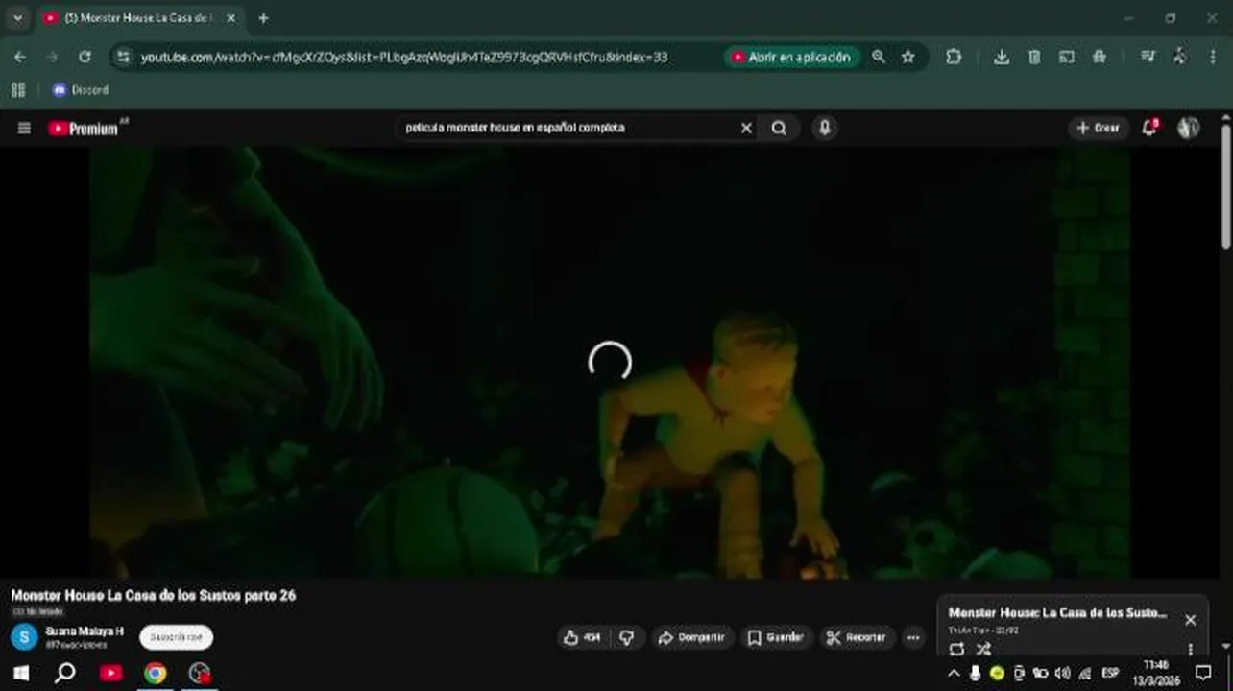Click the YouTube search magnifier button

point(779,128)
